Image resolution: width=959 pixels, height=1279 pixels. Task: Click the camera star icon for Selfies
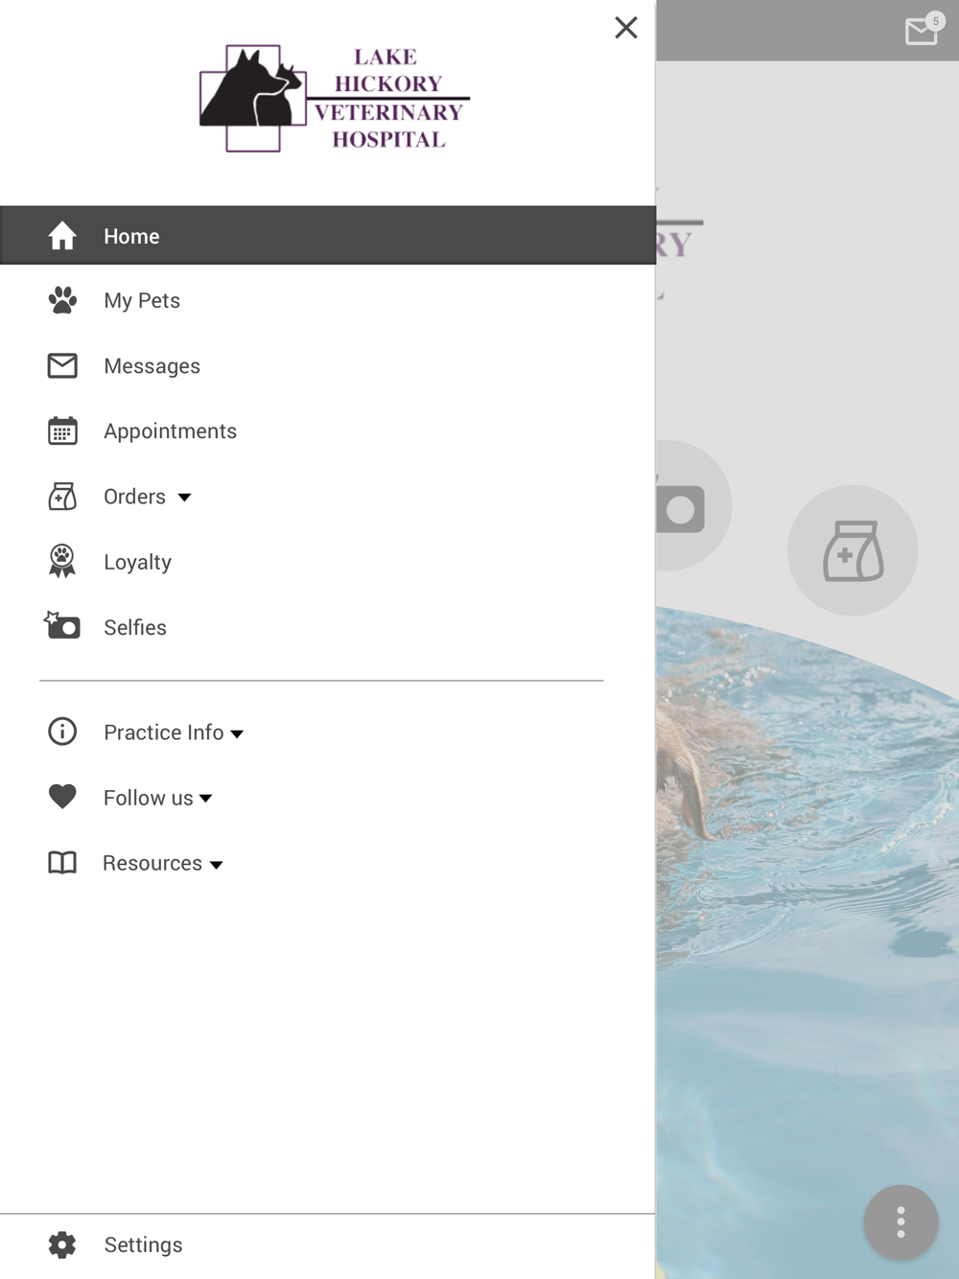tap(62, 625)
